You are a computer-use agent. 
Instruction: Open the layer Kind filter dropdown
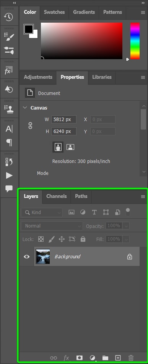point(42,213)
